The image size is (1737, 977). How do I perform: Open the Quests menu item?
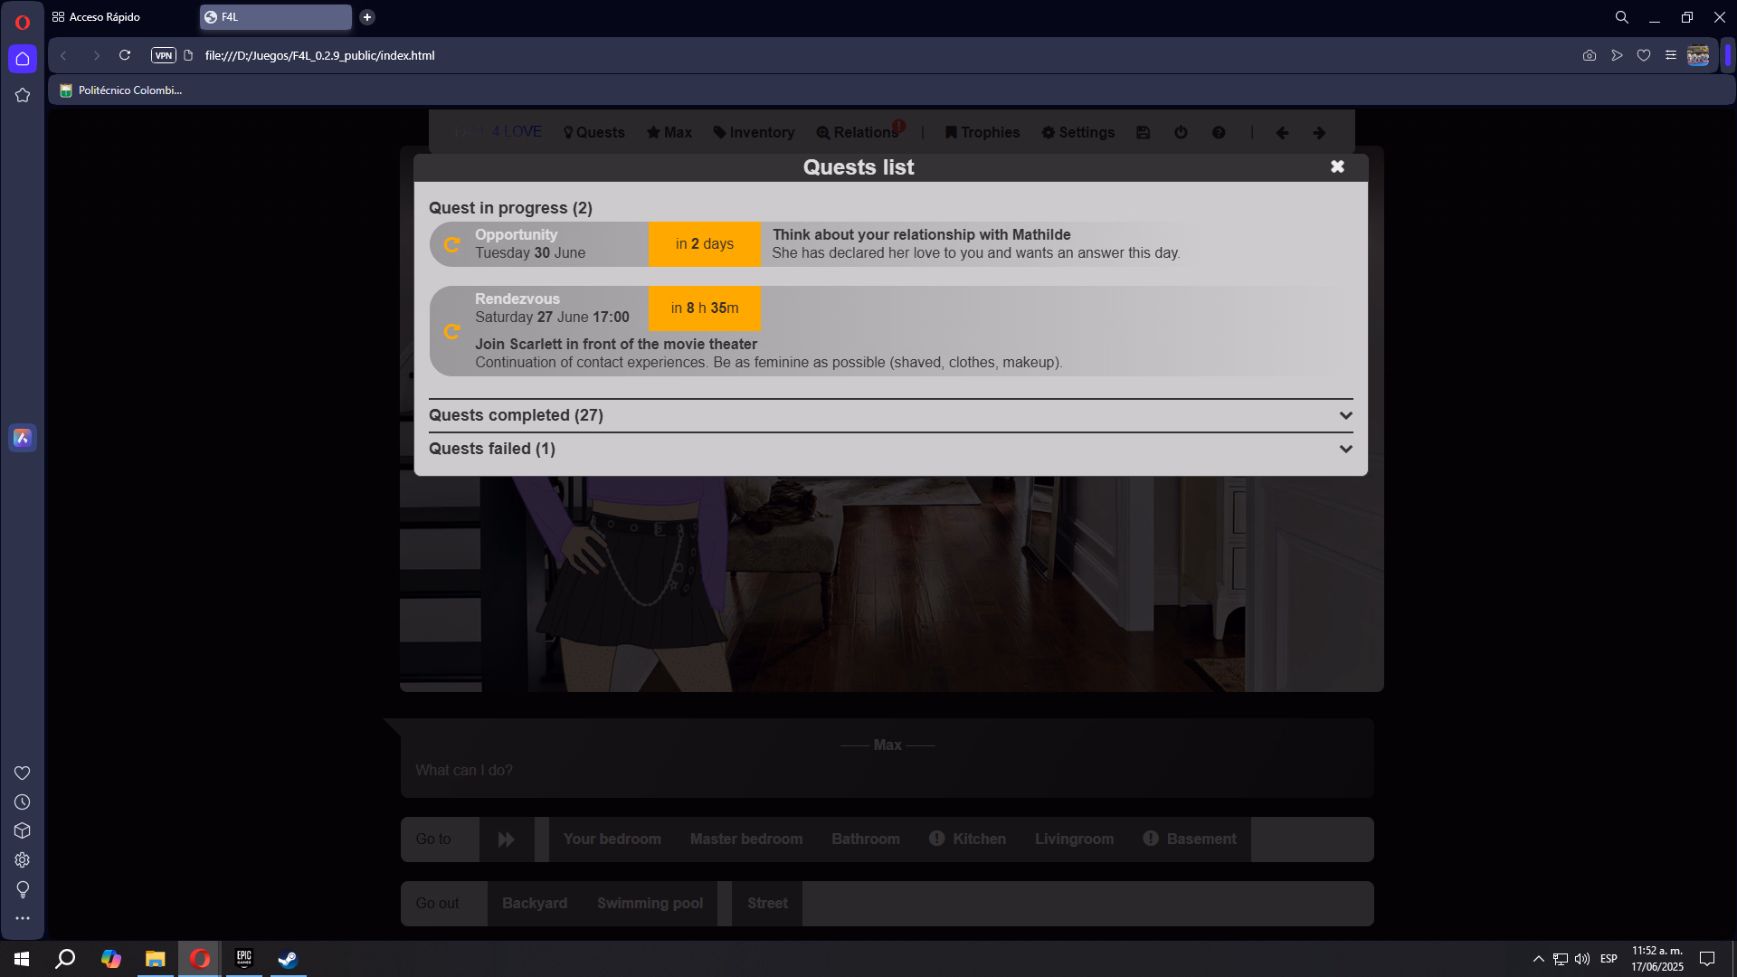click(x=594, y=133)
